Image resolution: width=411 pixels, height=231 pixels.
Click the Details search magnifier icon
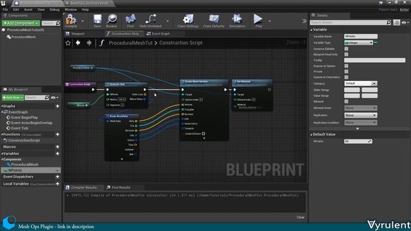(x=389, y=22)
